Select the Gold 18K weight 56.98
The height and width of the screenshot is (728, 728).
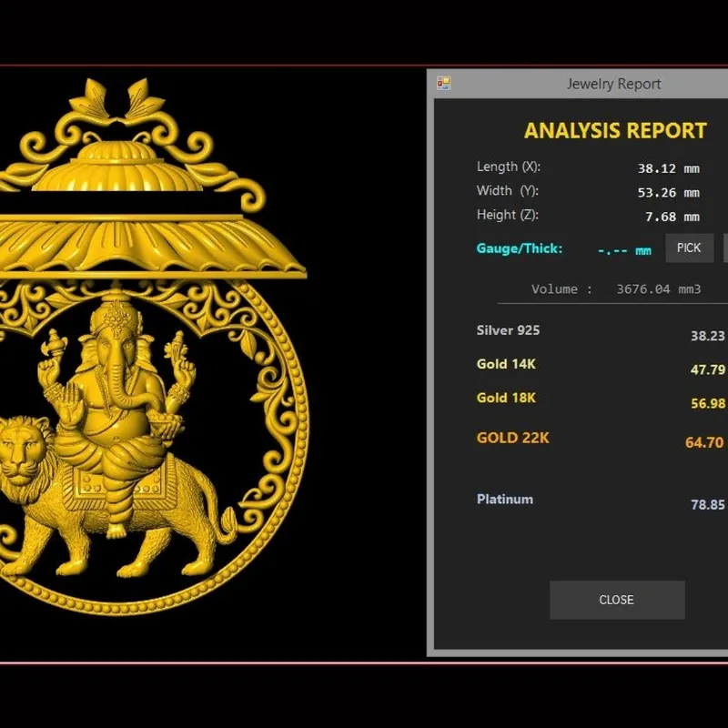(708, 403)
